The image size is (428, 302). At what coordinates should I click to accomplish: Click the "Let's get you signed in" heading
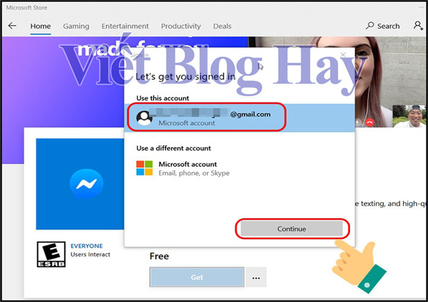(185, 77)
